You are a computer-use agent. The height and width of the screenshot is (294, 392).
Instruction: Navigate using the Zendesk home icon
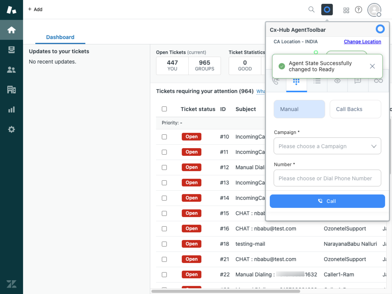click(11, 30)
